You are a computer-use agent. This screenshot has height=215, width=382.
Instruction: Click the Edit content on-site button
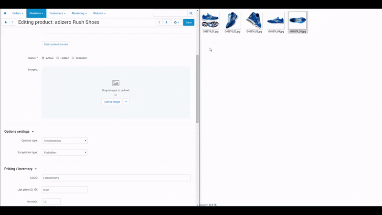tap(56, 44)
